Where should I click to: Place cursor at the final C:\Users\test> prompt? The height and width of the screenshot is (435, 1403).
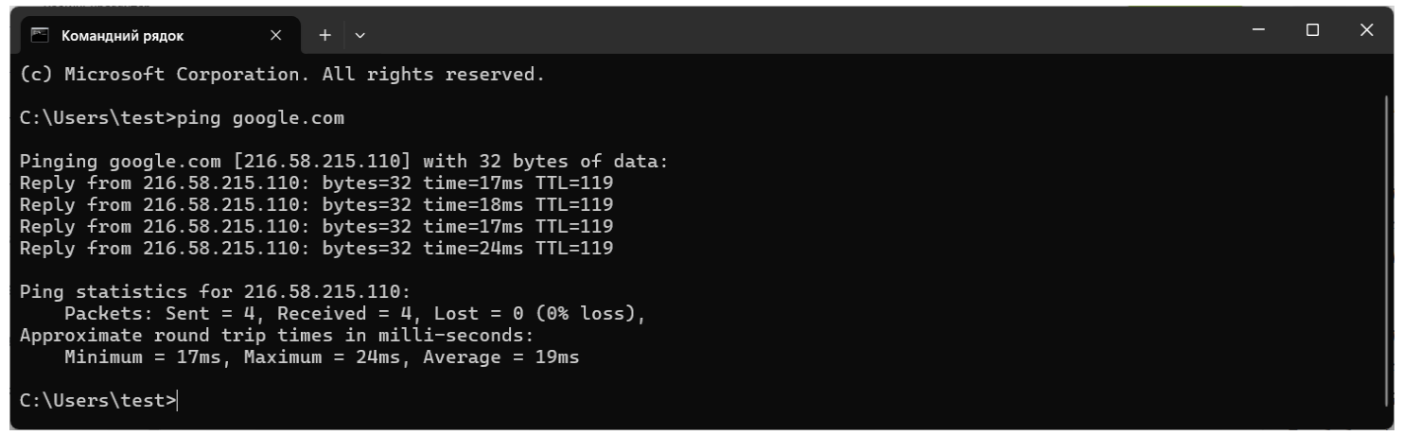(x=97, y=400)
